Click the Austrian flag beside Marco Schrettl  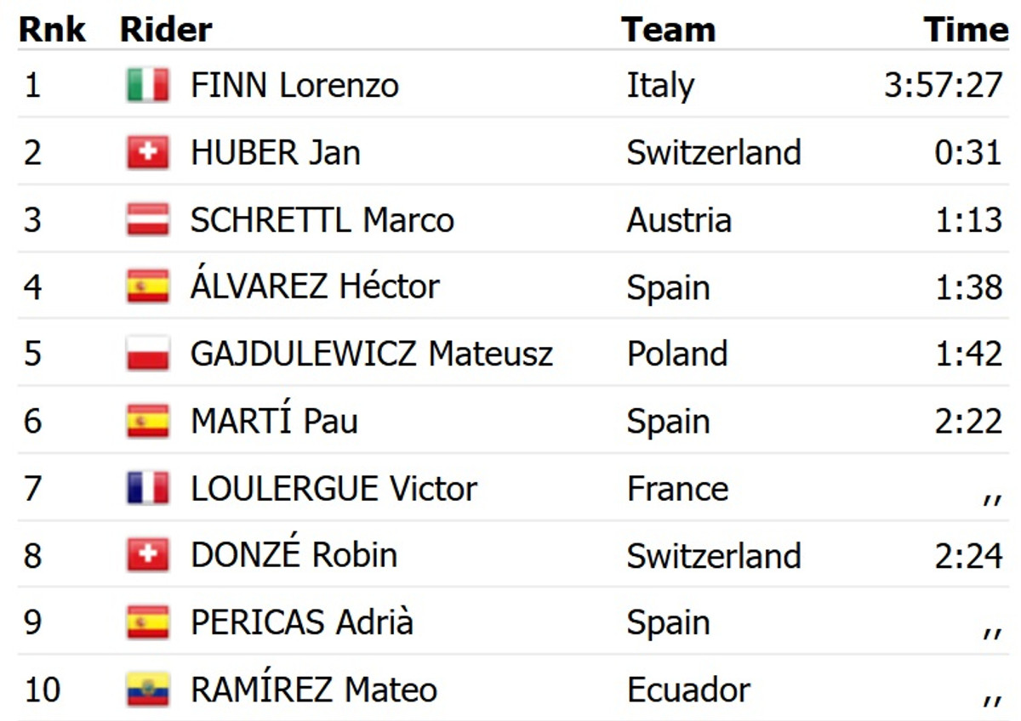click(x=148, y=220)
